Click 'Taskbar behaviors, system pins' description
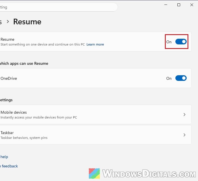 (24, 138)
